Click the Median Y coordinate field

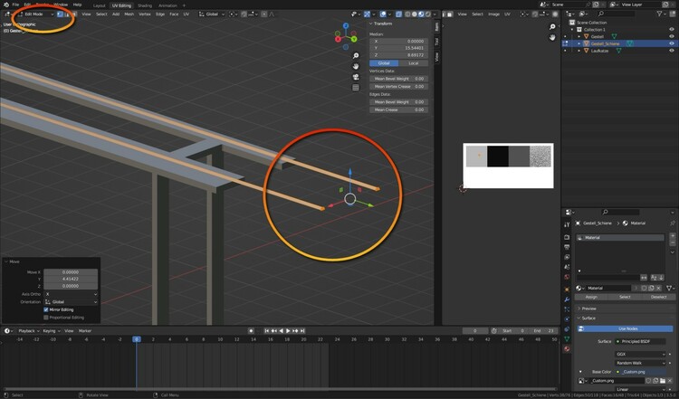[x=398, y=46]
